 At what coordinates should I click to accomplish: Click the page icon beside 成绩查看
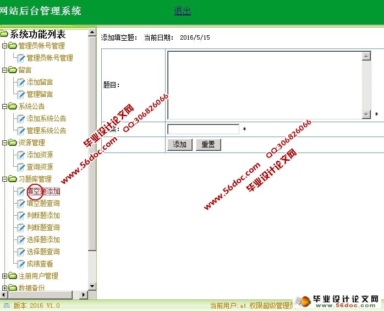21,264
